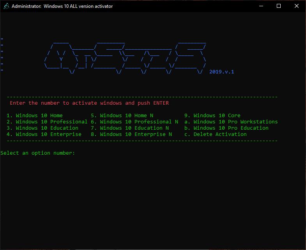Select the '6. Windows 10 Professional N' entry

point(134,121)
